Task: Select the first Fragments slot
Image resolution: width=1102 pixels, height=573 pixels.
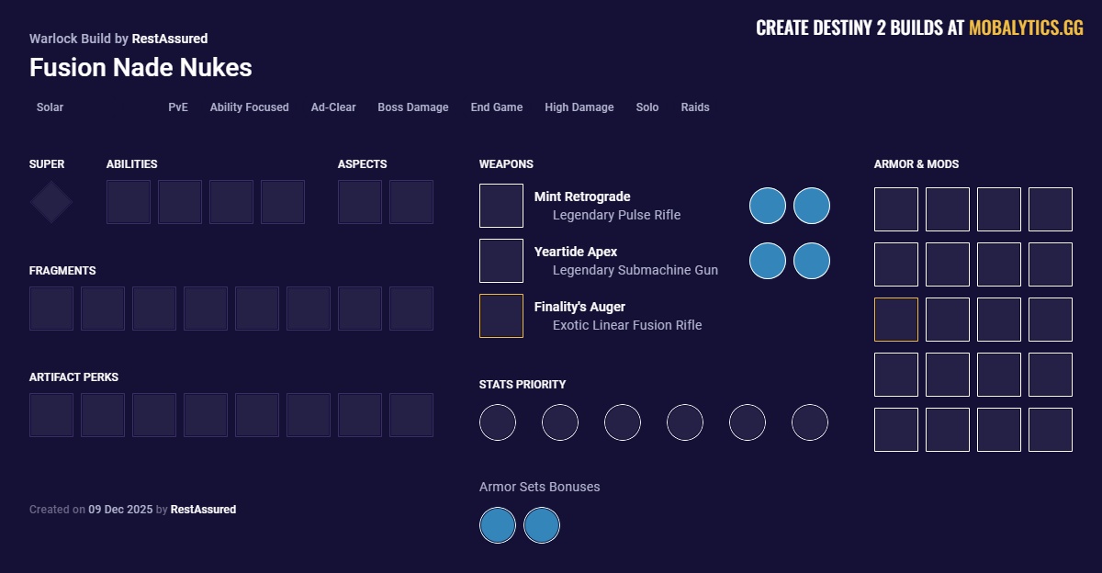Action: pyautogui.click(x=51, y=309)
